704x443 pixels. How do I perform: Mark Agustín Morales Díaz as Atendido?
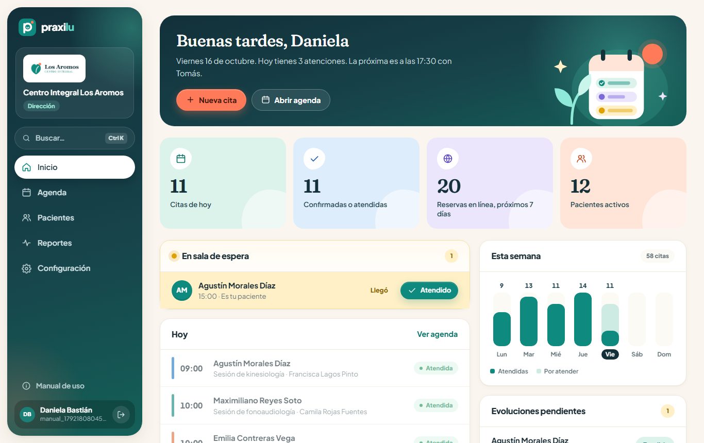click(429, 290)
